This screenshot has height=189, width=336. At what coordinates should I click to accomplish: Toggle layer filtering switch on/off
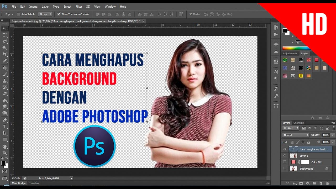click(x=333, y=128)
